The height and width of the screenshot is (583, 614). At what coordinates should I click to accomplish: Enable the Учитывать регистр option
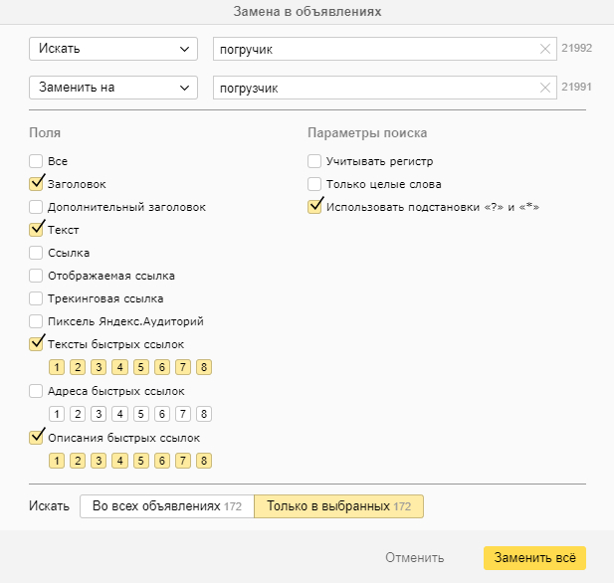[315, 161]
